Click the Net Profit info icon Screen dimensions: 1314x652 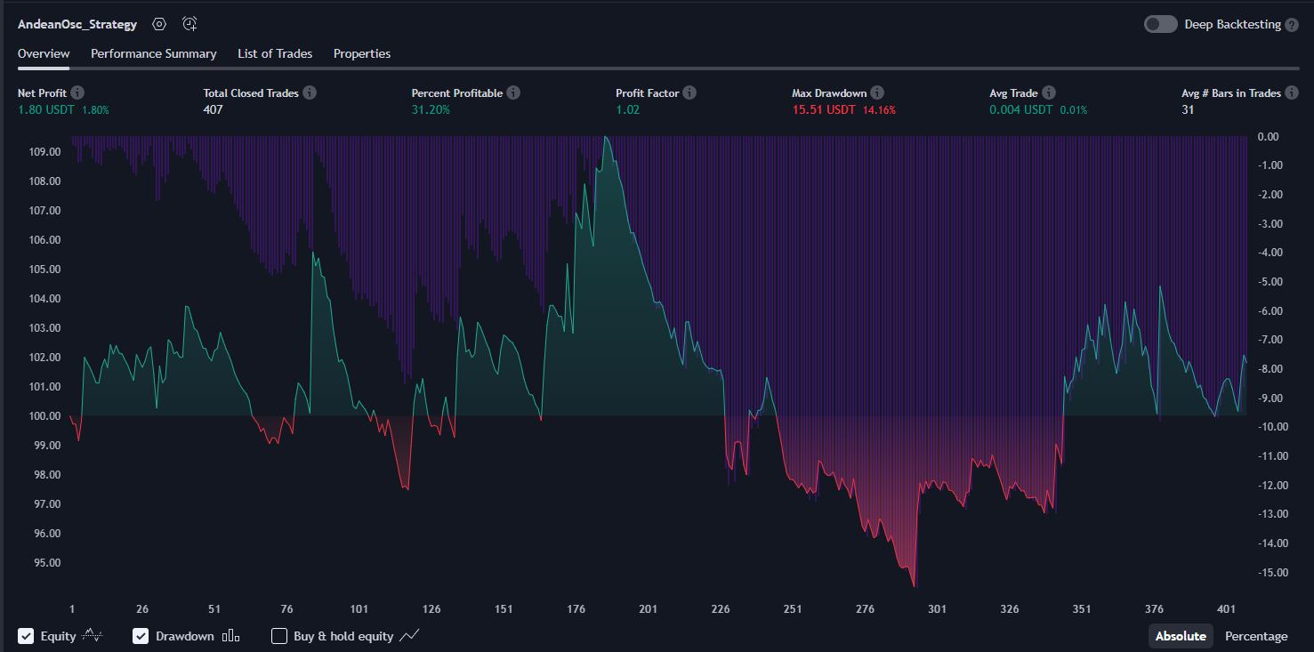pyautogui.click(x=77, y=93)
